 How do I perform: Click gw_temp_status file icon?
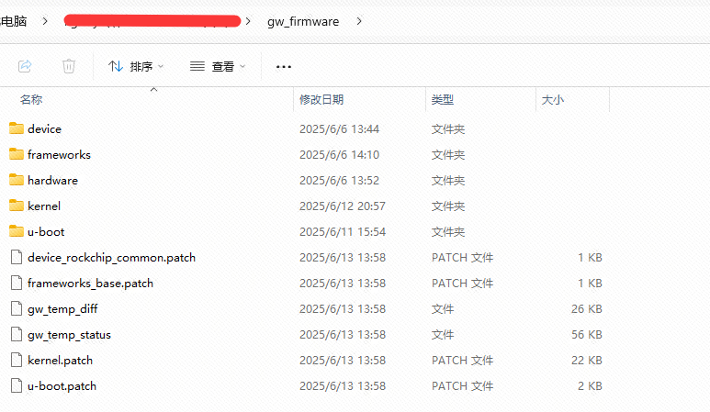pos(17,335)
